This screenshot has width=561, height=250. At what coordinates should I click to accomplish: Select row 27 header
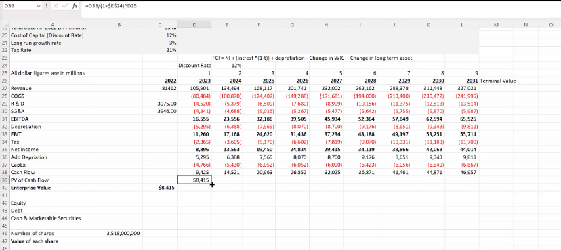[x=5, y=88]
